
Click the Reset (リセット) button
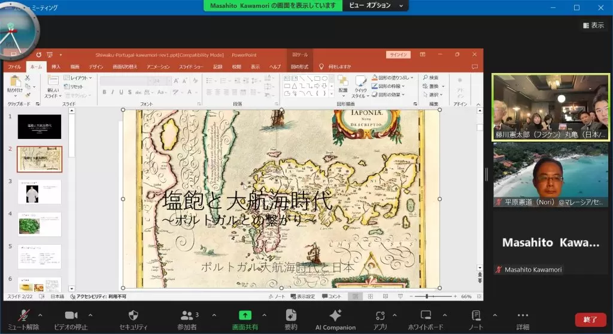coord(74,86)
